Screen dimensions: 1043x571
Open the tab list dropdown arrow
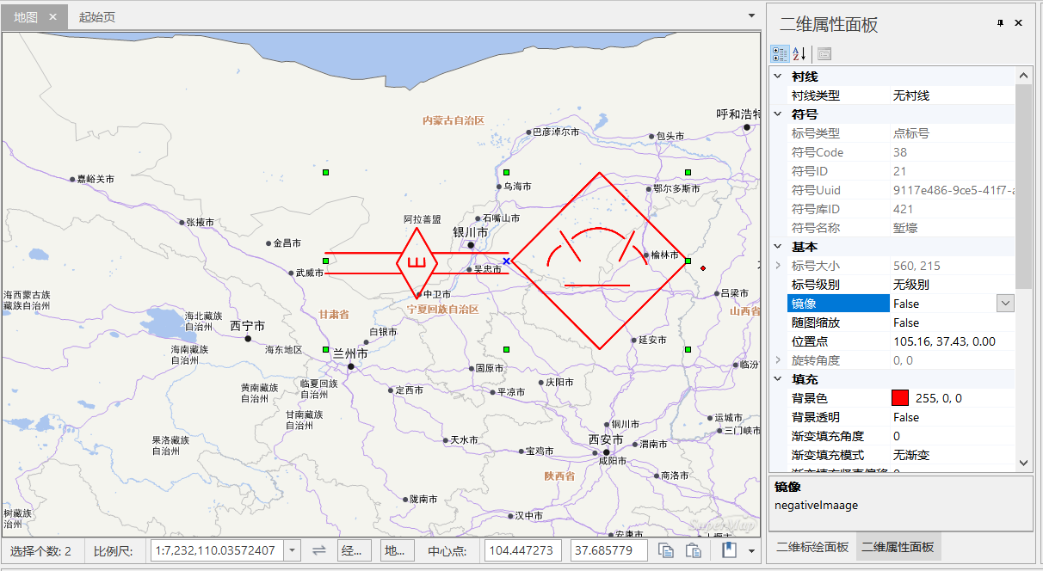pos(751,16)
